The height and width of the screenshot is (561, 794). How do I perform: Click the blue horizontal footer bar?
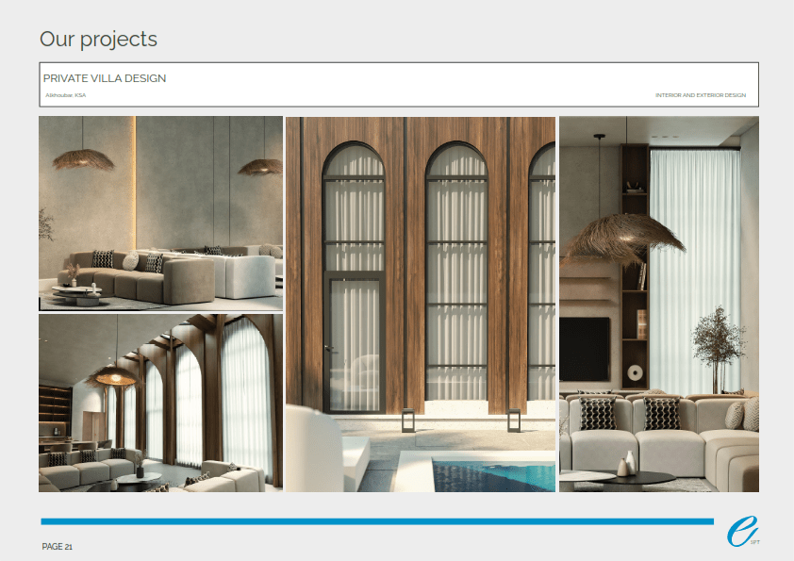[x=377, y=521]
